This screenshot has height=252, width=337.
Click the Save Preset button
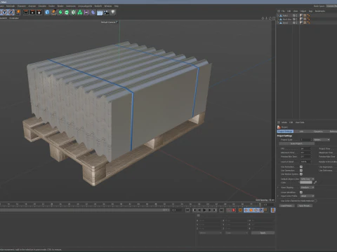[305, 206]
